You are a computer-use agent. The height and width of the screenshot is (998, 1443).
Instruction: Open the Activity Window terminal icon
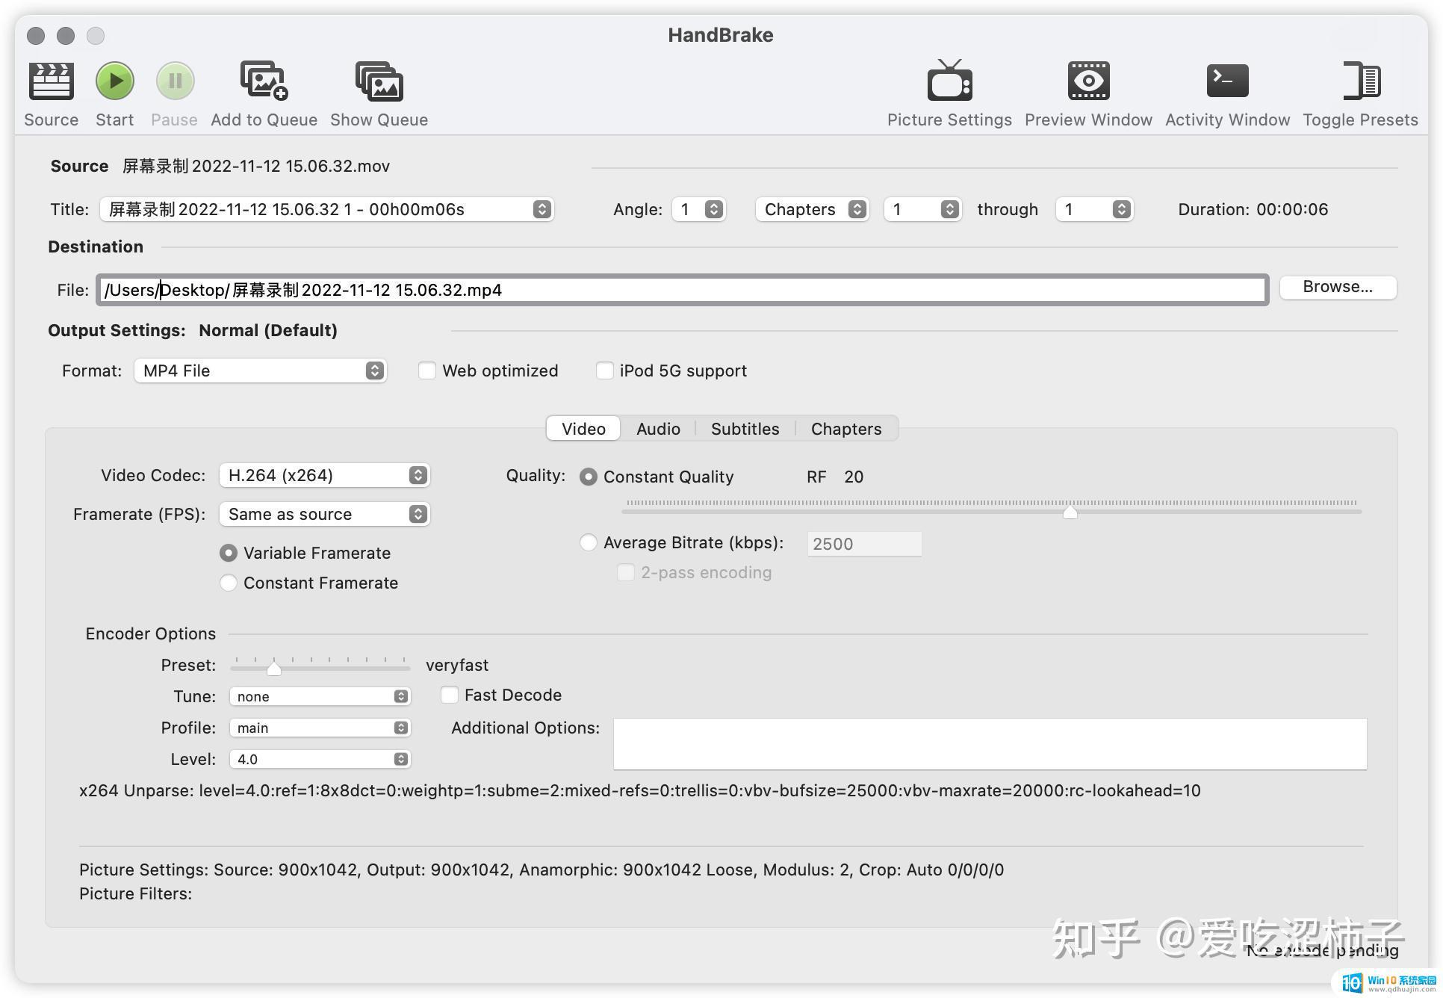[1227, 81]
